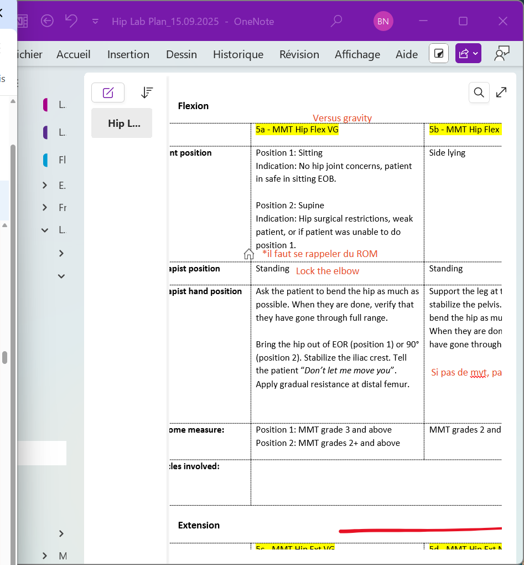The image size is (524, 565).
Task: Click Position 1: MMT grade 3 and above
Action: click(x=324, y=430)
